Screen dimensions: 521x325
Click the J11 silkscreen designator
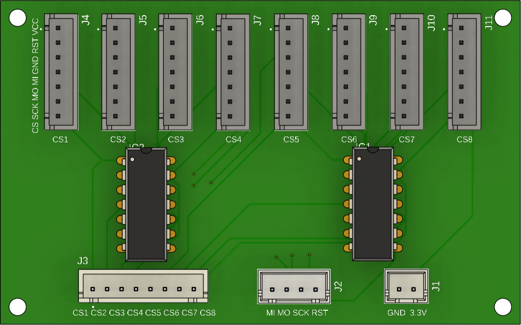(x=489, y=22)
